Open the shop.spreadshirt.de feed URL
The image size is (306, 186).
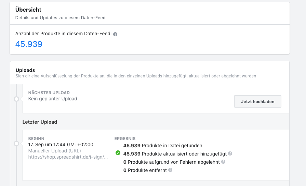point(68,157)
